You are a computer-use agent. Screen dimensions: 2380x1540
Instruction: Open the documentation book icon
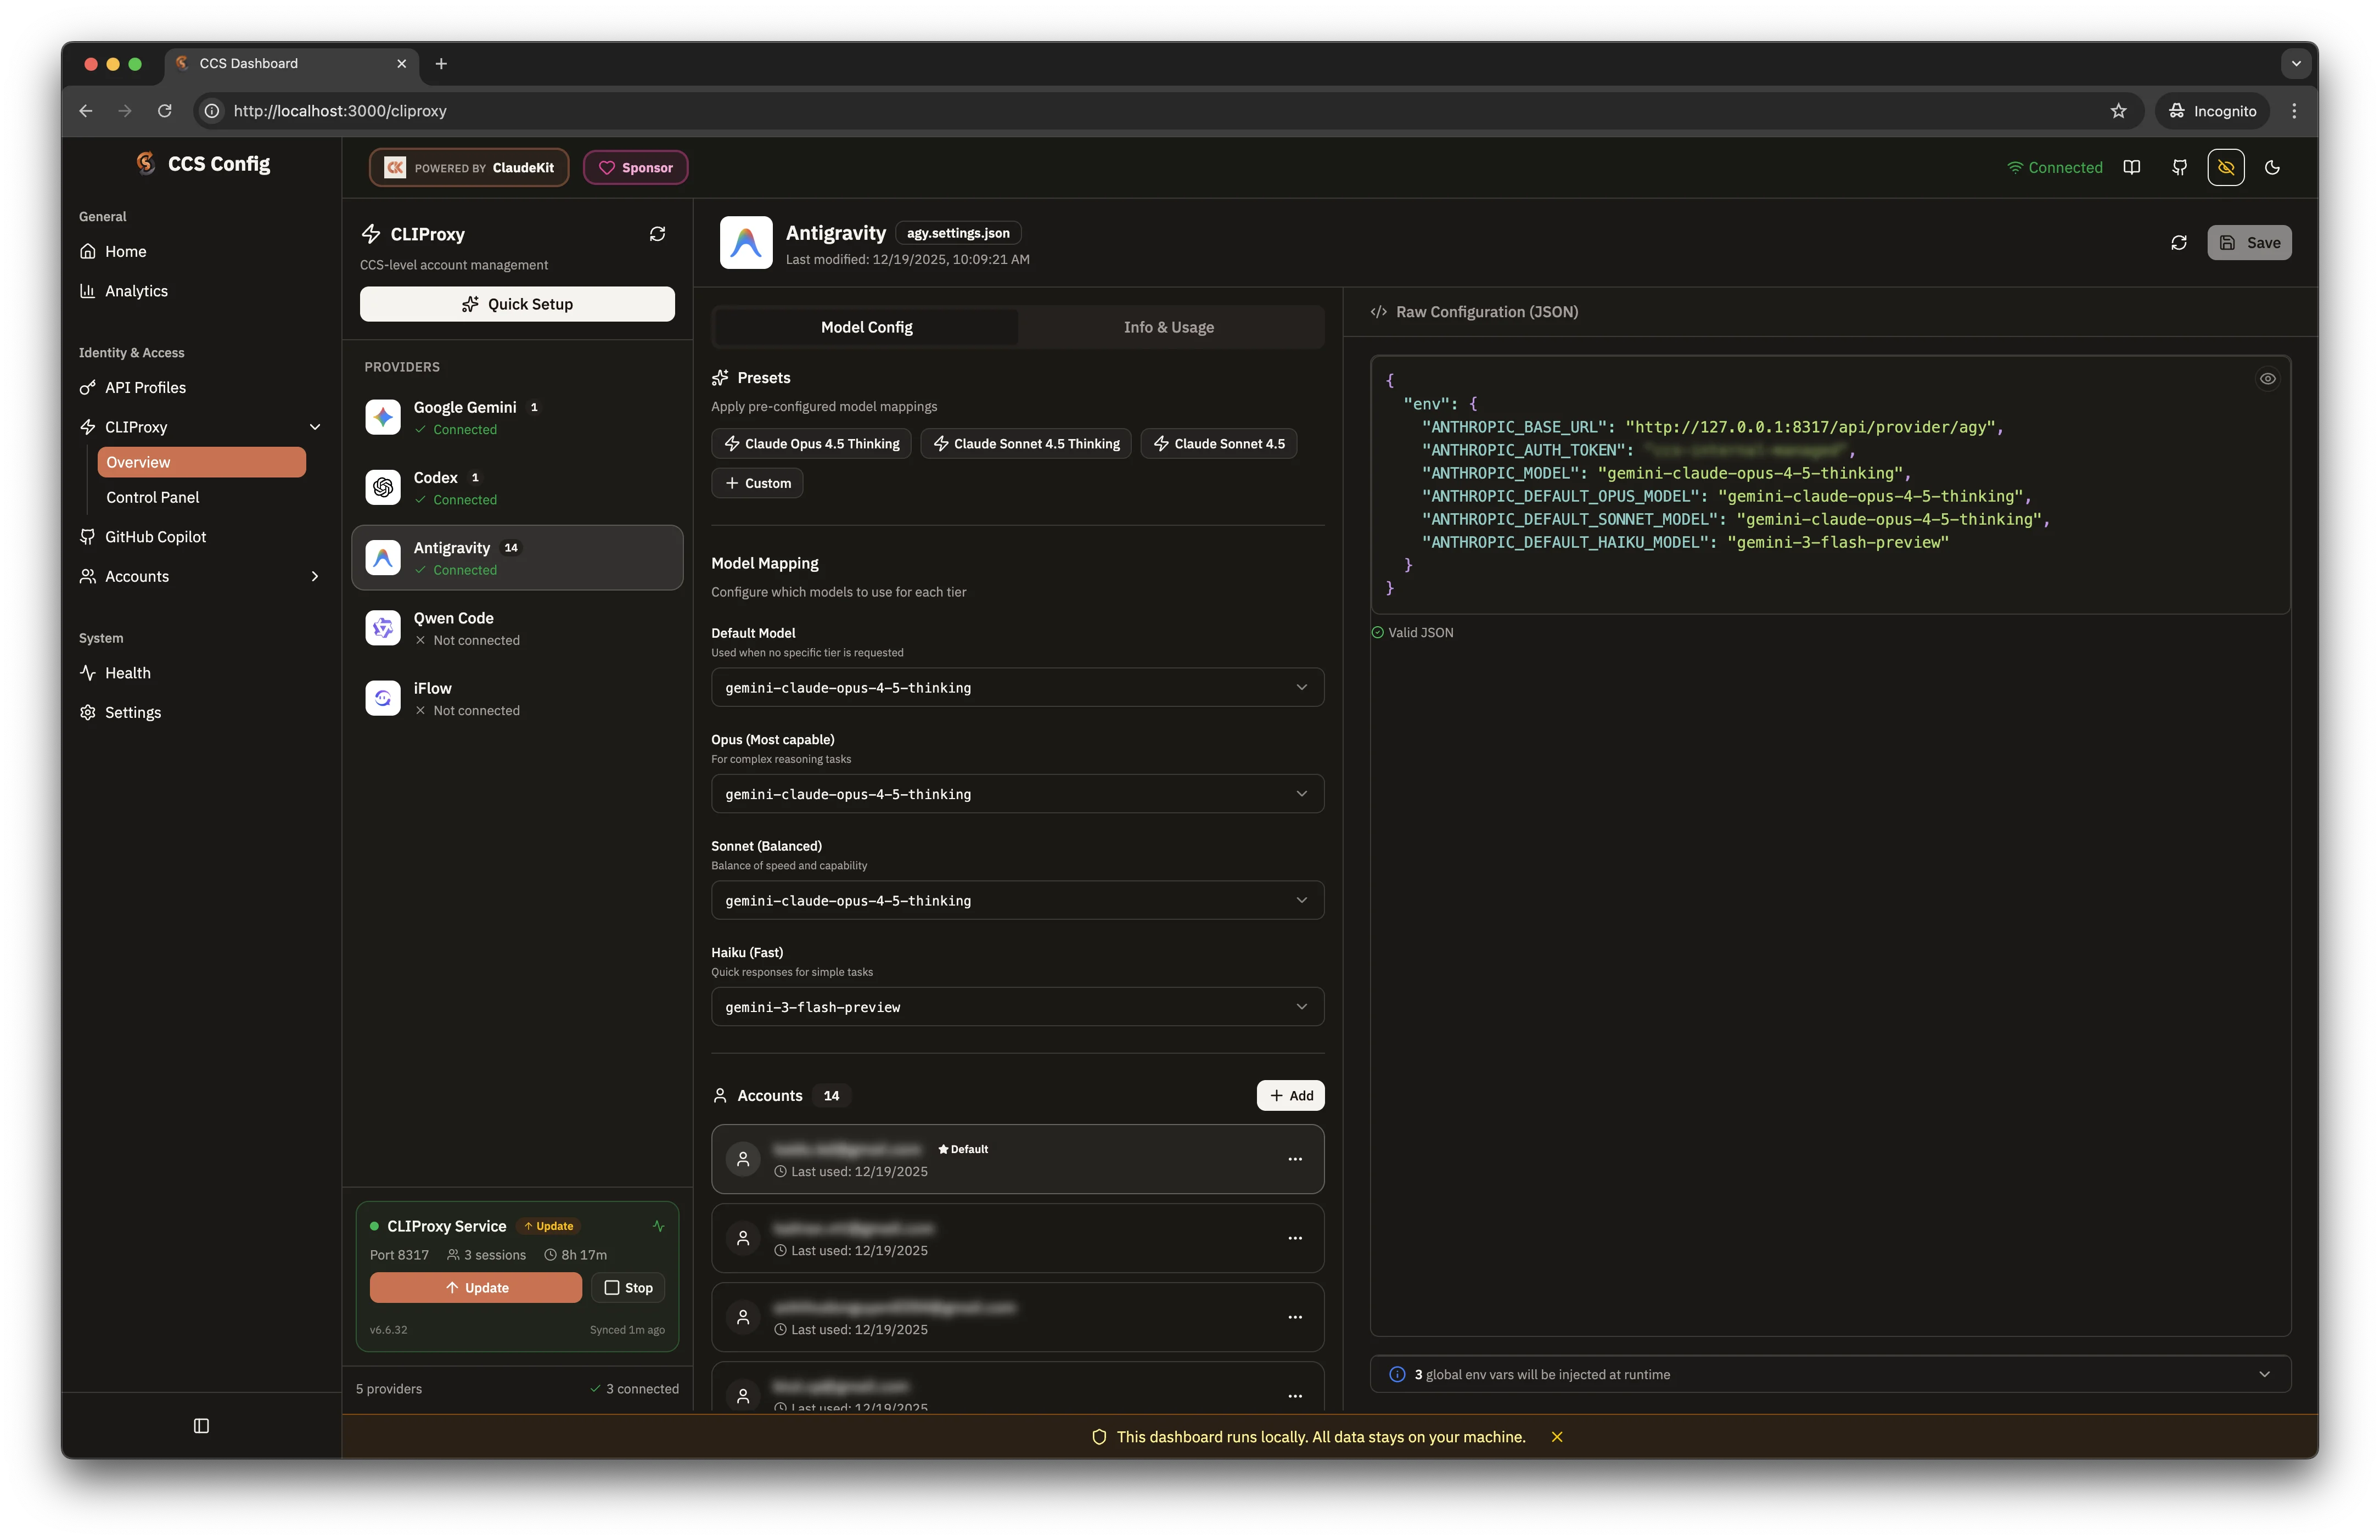click(2132, 167)
